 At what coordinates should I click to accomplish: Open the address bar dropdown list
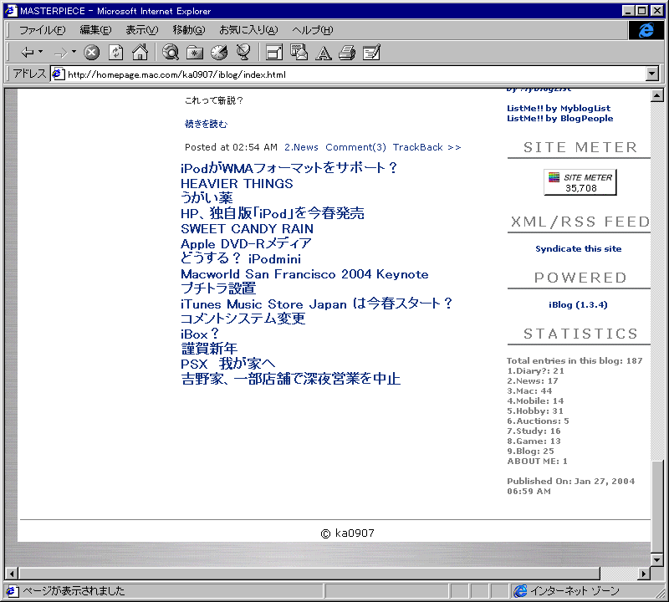pyautogui.click(x=652, y=74)
